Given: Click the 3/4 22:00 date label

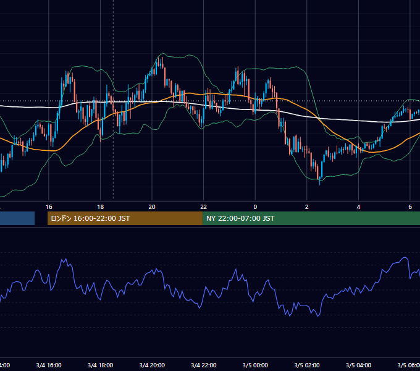Looking at the screenshot, I should pos(204,365).
